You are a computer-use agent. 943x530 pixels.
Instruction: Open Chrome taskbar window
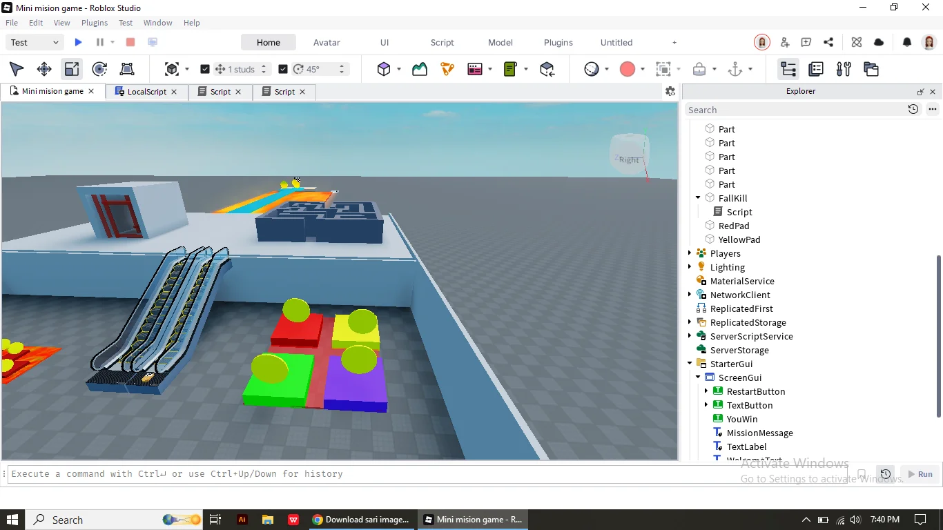[x=361, y=520]
